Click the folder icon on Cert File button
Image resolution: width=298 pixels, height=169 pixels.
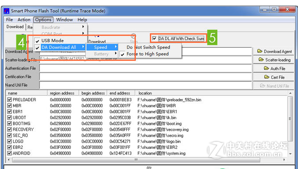pos(267,77)
